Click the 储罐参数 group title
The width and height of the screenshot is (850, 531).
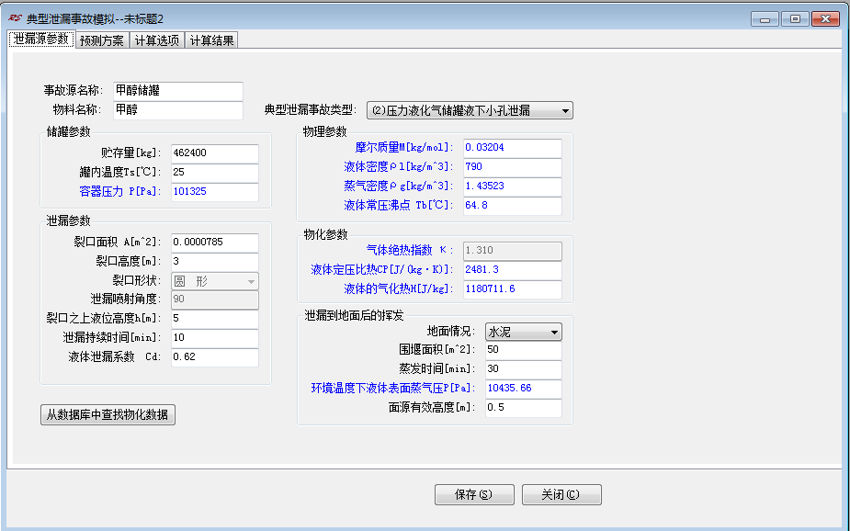point(68,131)
